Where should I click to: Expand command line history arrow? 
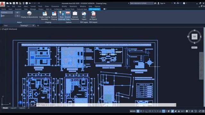(175, 105)
